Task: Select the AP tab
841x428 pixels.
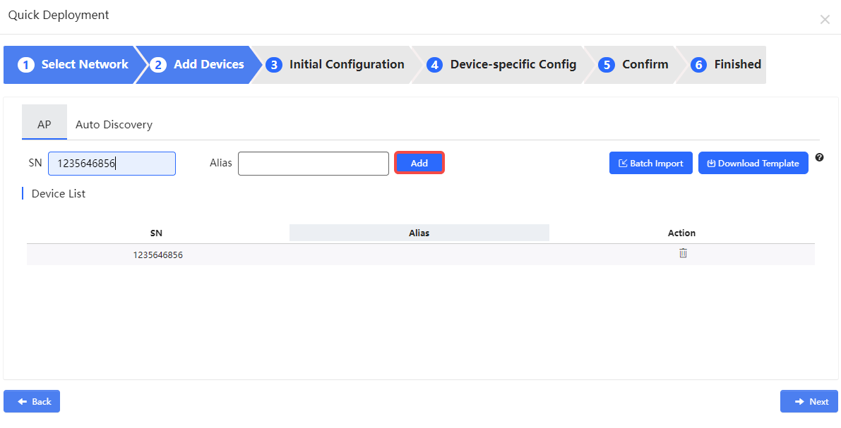Action: pyautogui.click(x=44, y=125)
